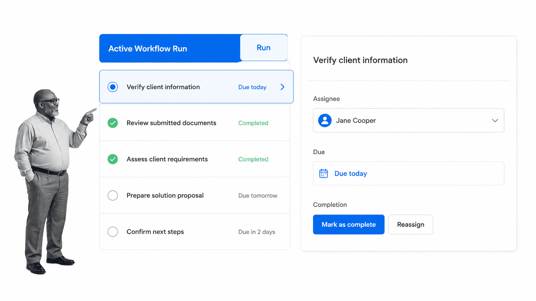Check the Prepare solution proposal circle

pos(113,195)
